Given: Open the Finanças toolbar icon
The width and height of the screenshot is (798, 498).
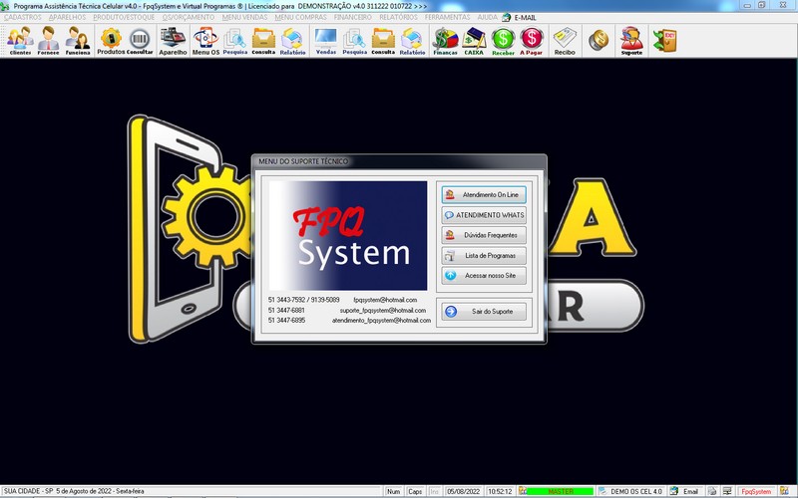Looking at the screenshot, I should 445,40.
